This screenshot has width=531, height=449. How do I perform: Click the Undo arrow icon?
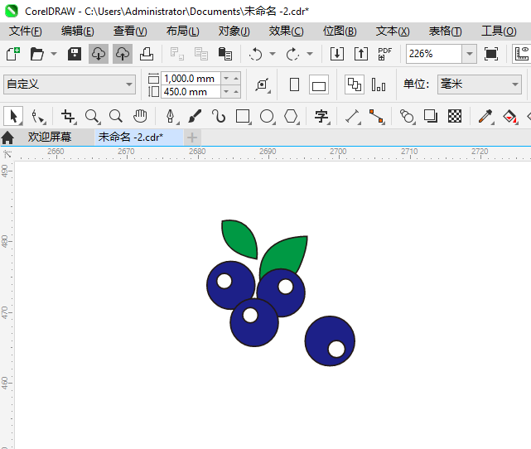(x=255, y=54)
